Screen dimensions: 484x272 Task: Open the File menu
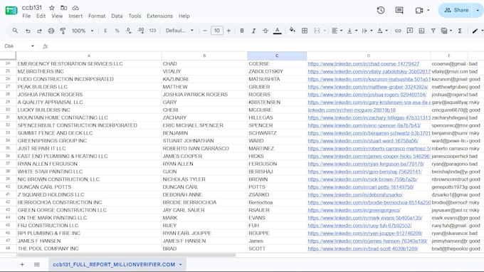tap(26, 16)
